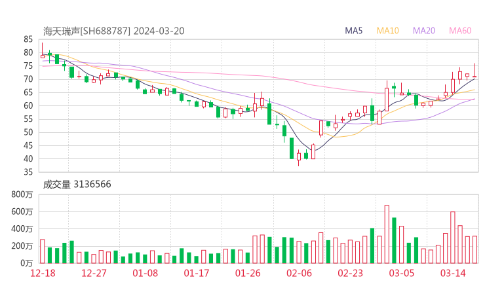The height and width of the screenshot is (288, 485).
Task: Click the 01-17 date axis label
Action: click(x=197, y=273)
